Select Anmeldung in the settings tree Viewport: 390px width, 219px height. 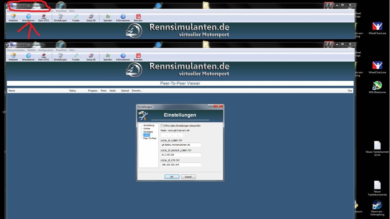(x=149, y=125)
